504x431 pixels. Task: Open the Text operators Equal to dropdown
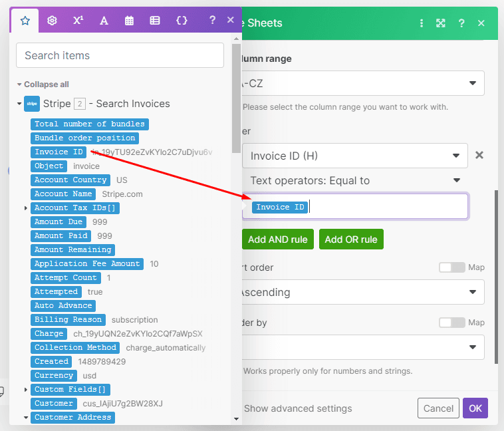click(354, 180)
